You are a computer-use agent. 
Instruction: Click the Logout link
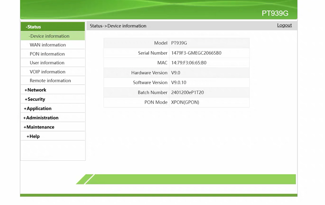[284, 25]
